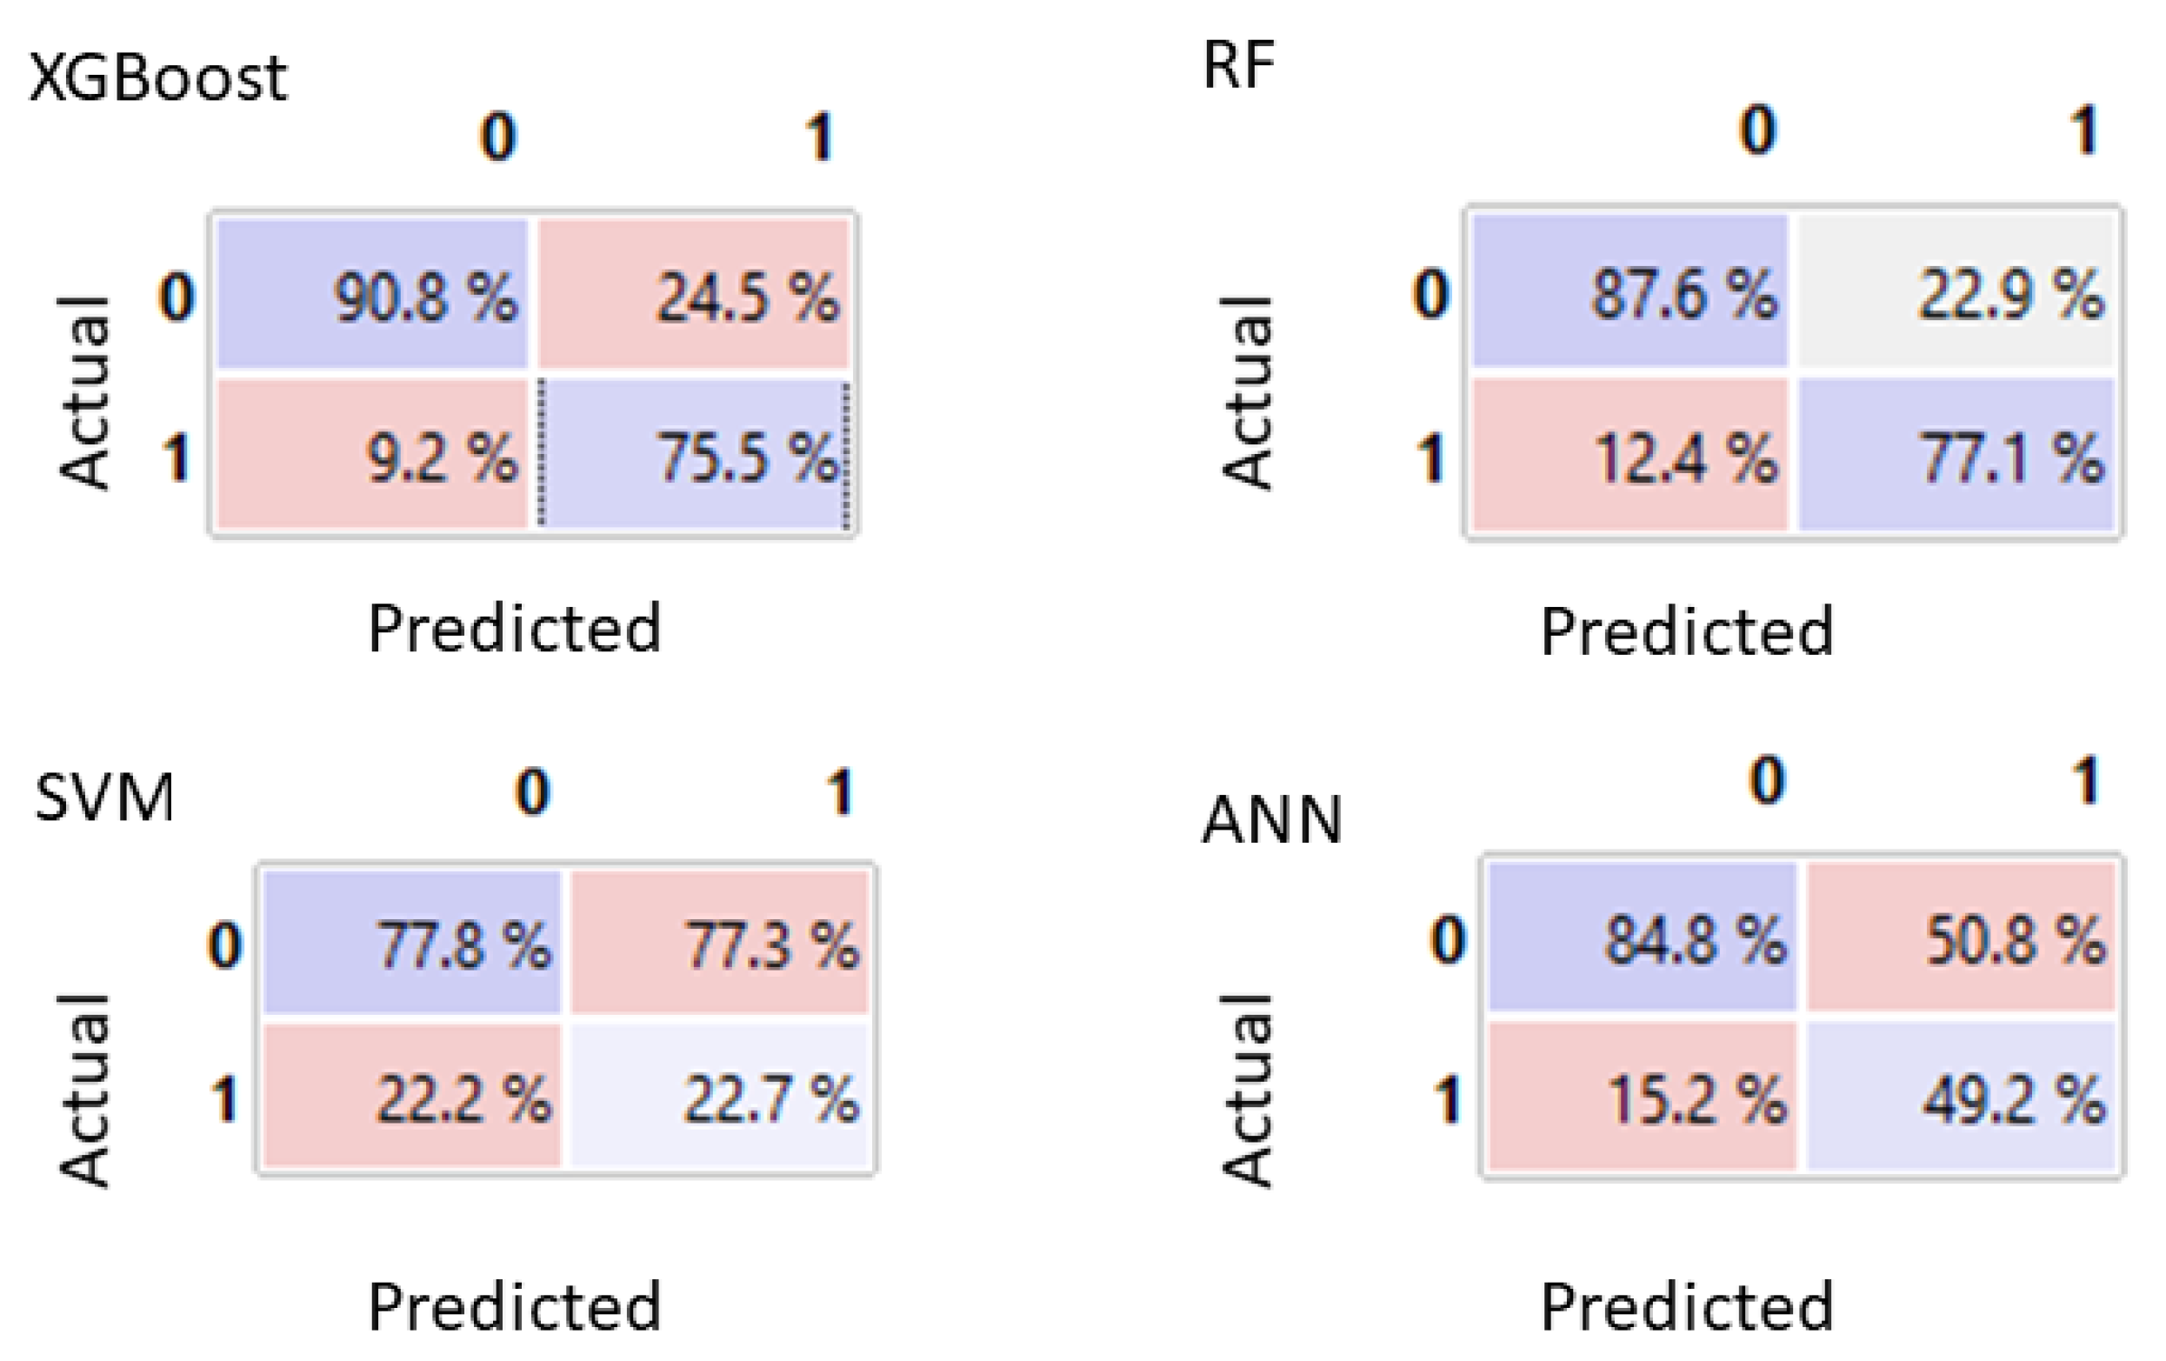This screenshot has height=1361, width=2166.
Task: Click the SVM matrix title
Action: 104,797
